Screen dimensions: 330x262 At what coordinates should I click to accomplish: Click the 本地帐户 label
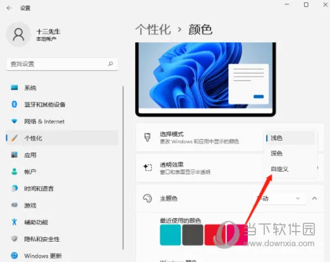click(46, 39)
